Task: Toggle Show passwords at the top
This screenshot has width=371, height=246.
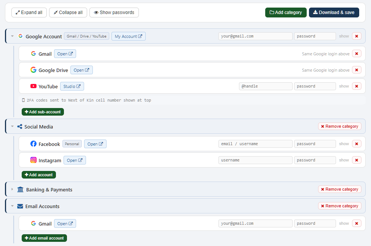Action: tap(114, 12)
